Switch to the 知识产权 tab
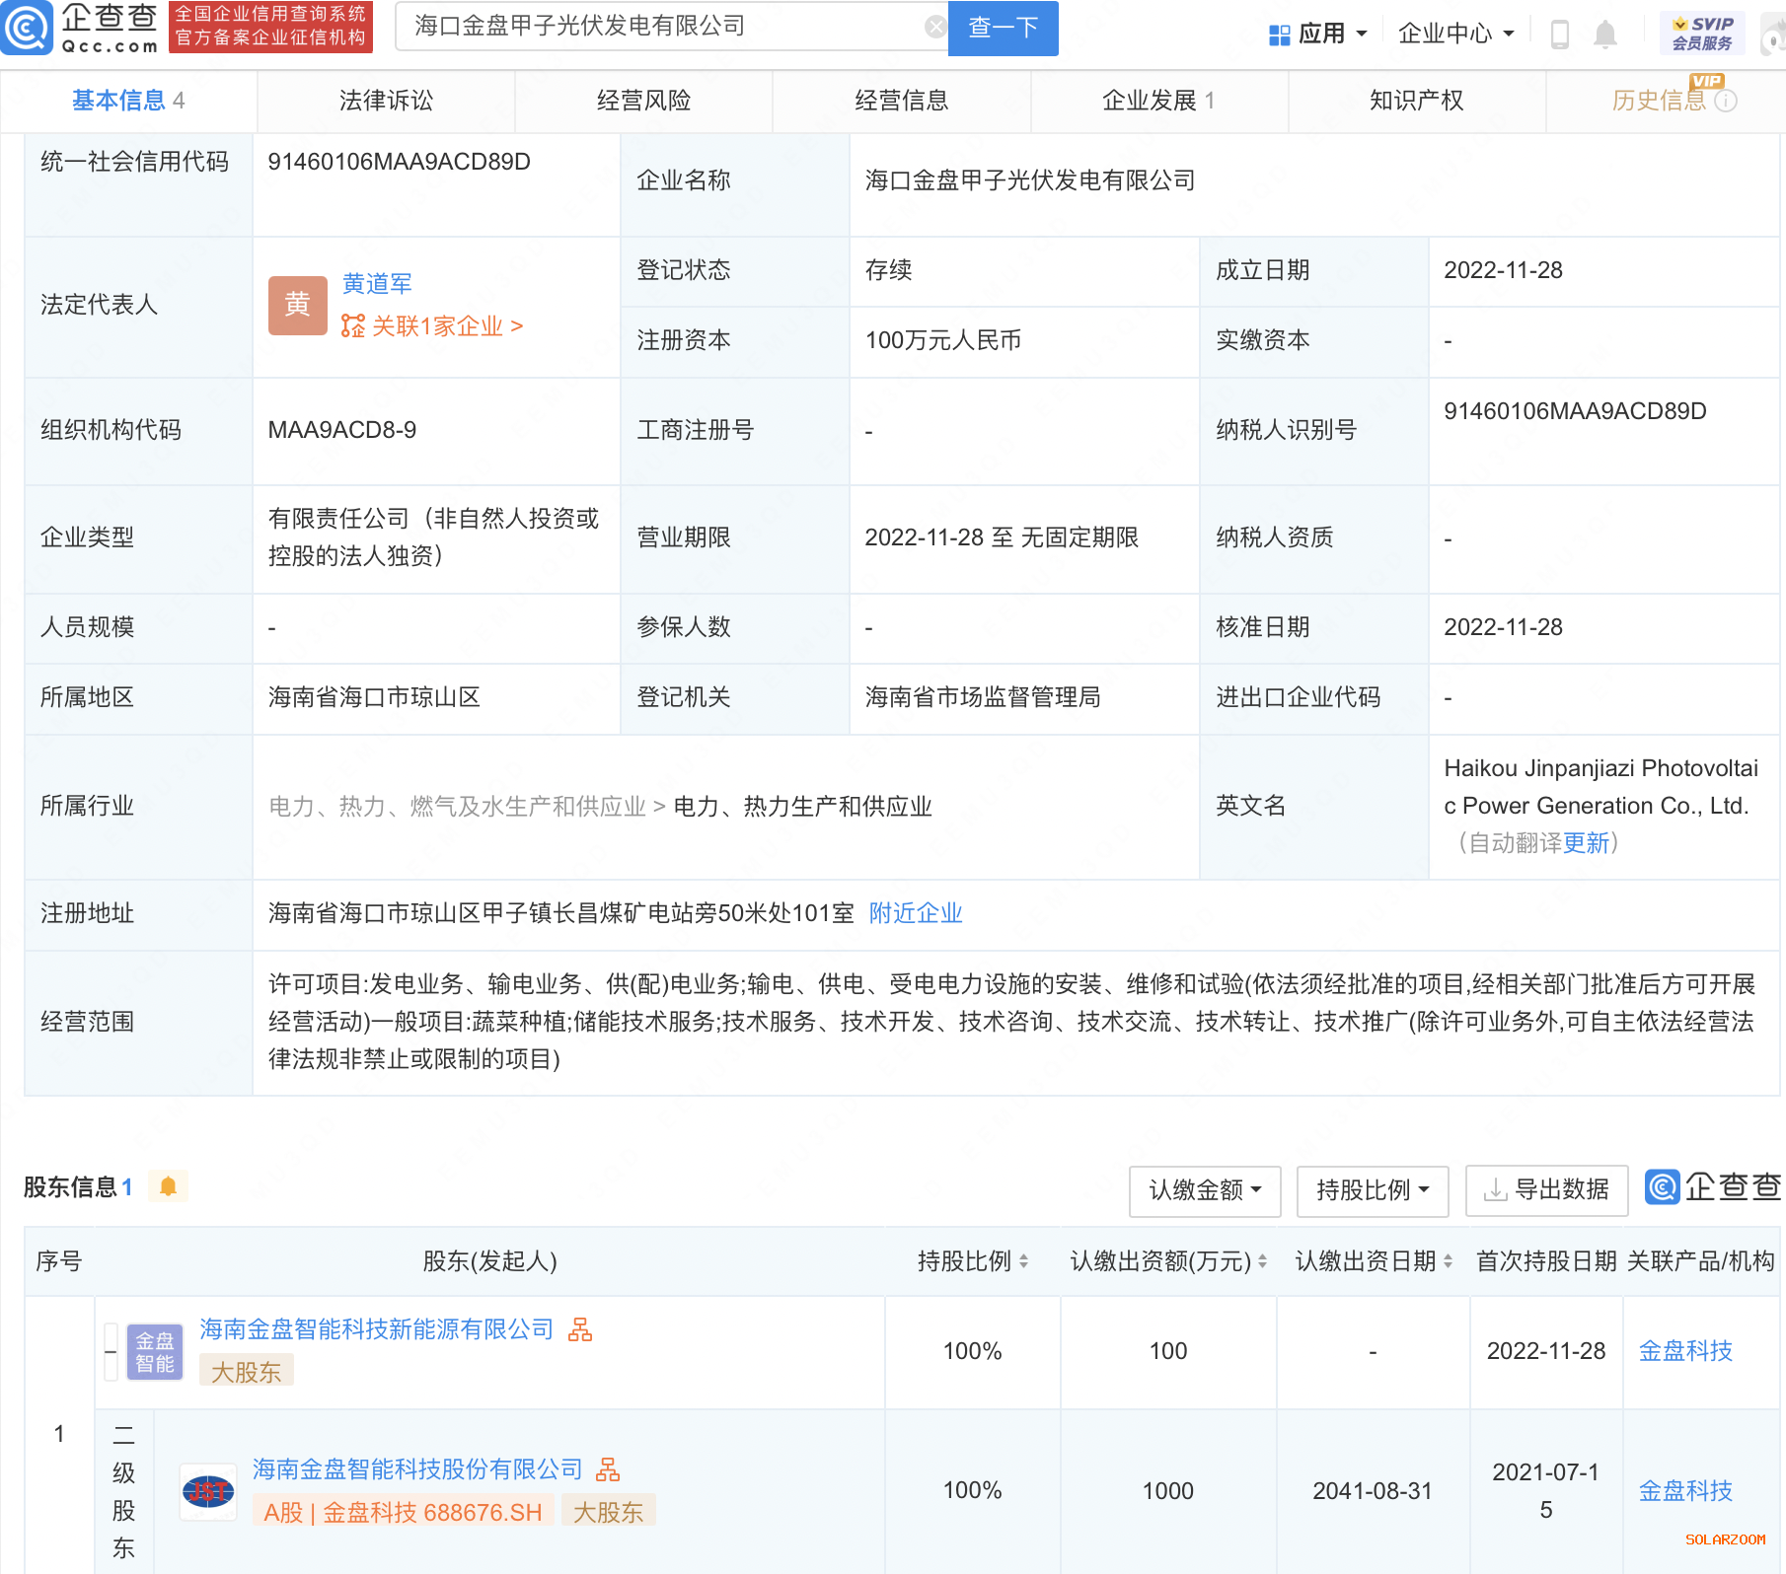1786x1574 pixels. [x=1416, y=101]
